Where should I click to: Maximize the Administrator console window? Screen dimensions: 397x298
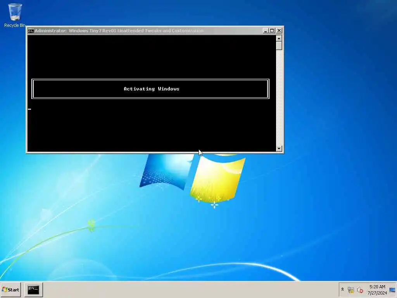click(x=272, y=31)
